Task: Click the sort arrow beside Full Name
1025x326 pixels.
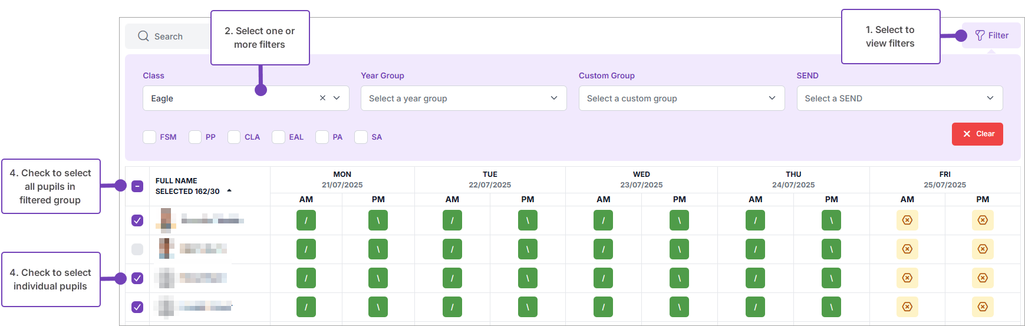Action: [229, 191]
